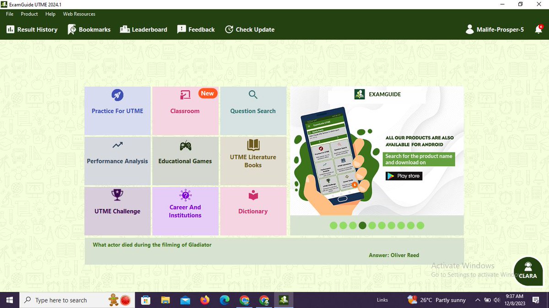Open the Feedback option
The height and width of the screenshot is (308, 549).
click(x=196, y=29)
